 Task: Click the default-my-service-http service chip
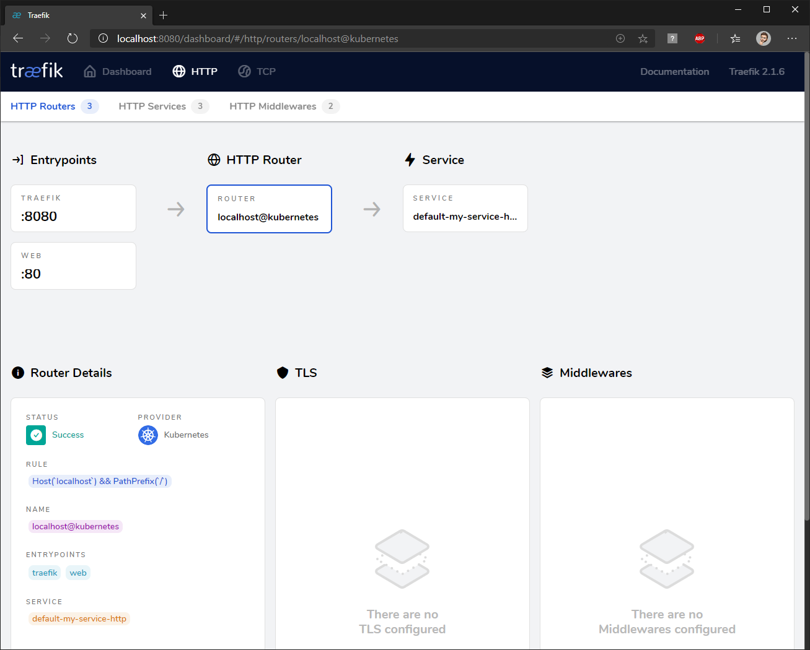(79, 618)
